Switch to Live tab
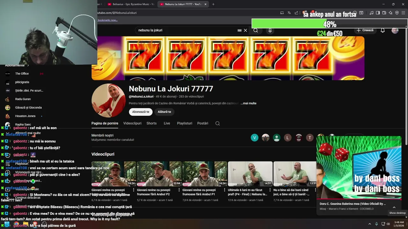 (x=167, y=123)
